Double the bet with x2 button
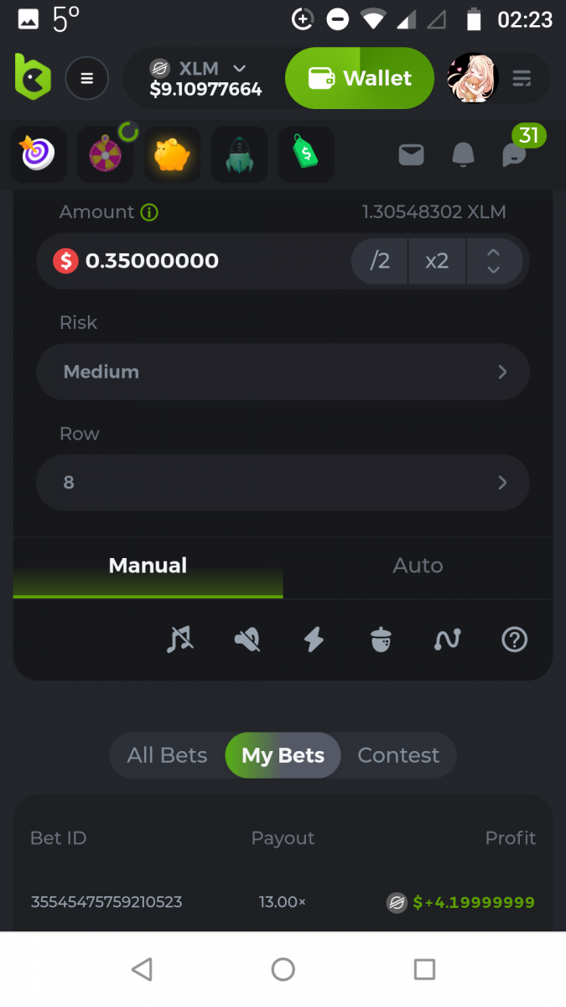566x1007 pixels. [437, 261]
